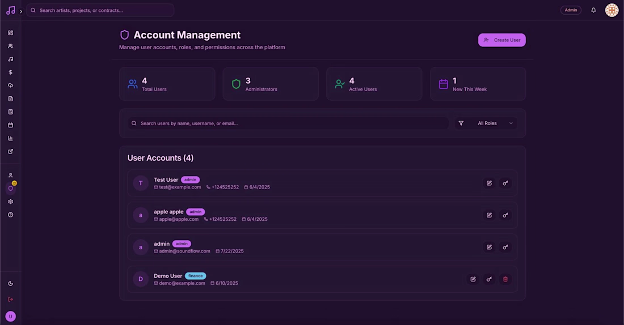Click key icon for Demo User
The image size is (624, 325).
[489, 279]
